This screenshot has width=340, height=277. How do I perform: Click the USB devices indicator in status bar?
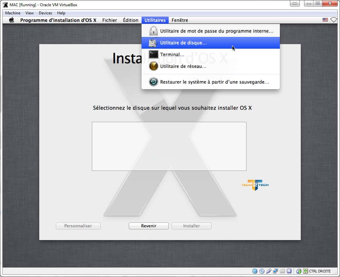(269, 271)
